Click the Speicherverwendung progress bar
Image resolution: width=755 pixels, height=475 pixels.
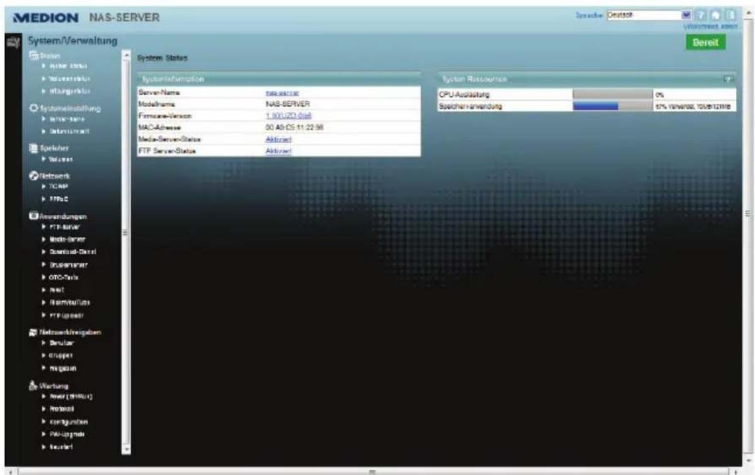[x=613, y=106]
